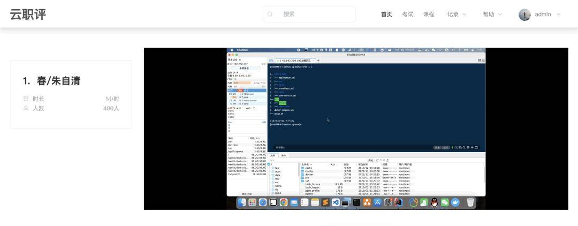This screenshot has height=226, width=578.
Task: Click the 命令输入 command field in FinalShell
Action: [280, 147]
